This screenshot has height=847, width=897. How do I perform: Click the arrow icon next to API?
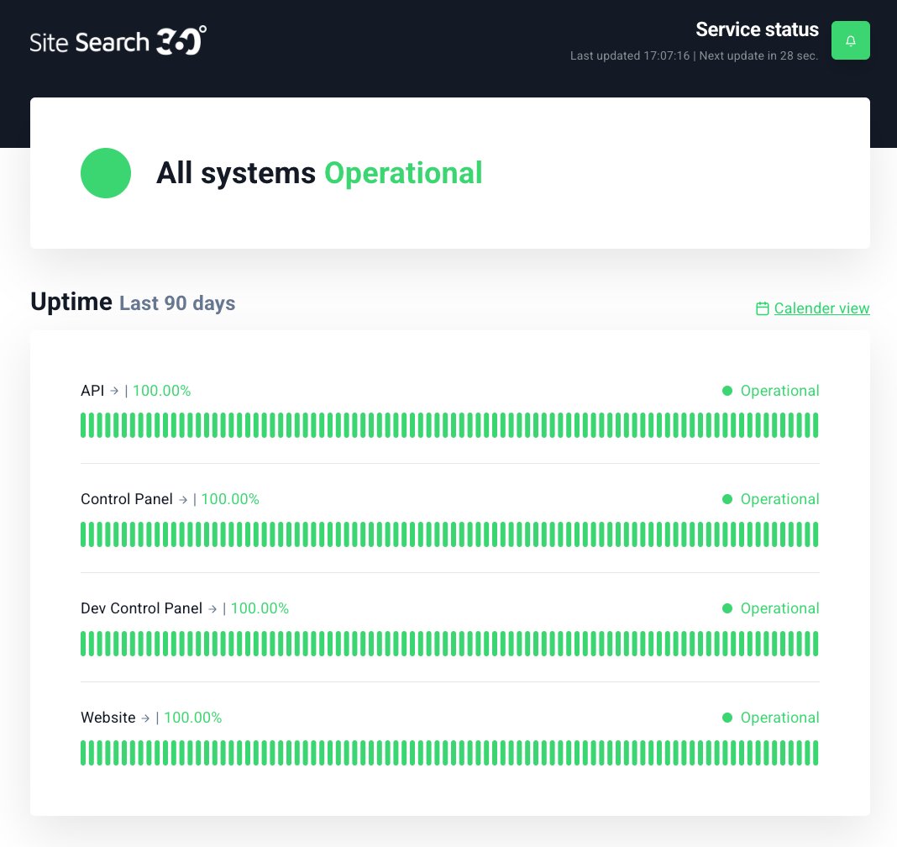coord(114,391)
